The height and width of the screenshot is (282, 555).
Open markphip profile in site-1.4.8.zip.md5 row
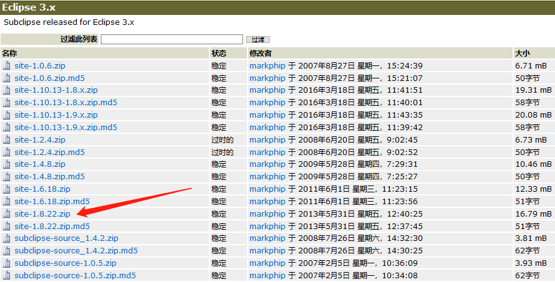[x=268, y=177]
